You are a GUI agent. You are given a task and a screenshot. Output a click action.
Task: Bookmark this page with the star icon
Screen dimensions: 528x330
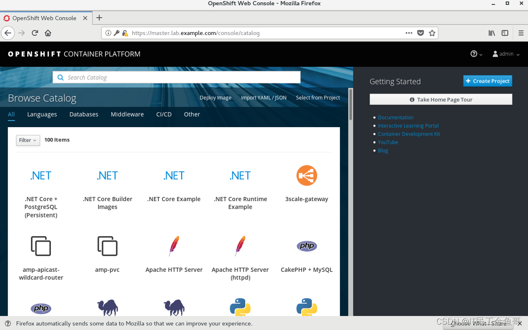click(x=432, y=33)
